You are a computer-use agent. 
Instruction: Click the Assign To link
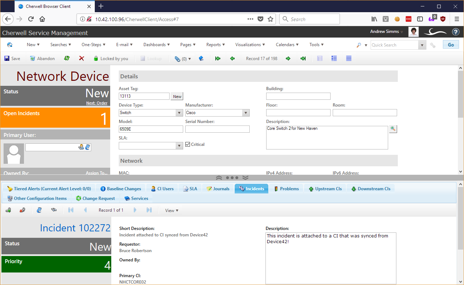point(97,173)
